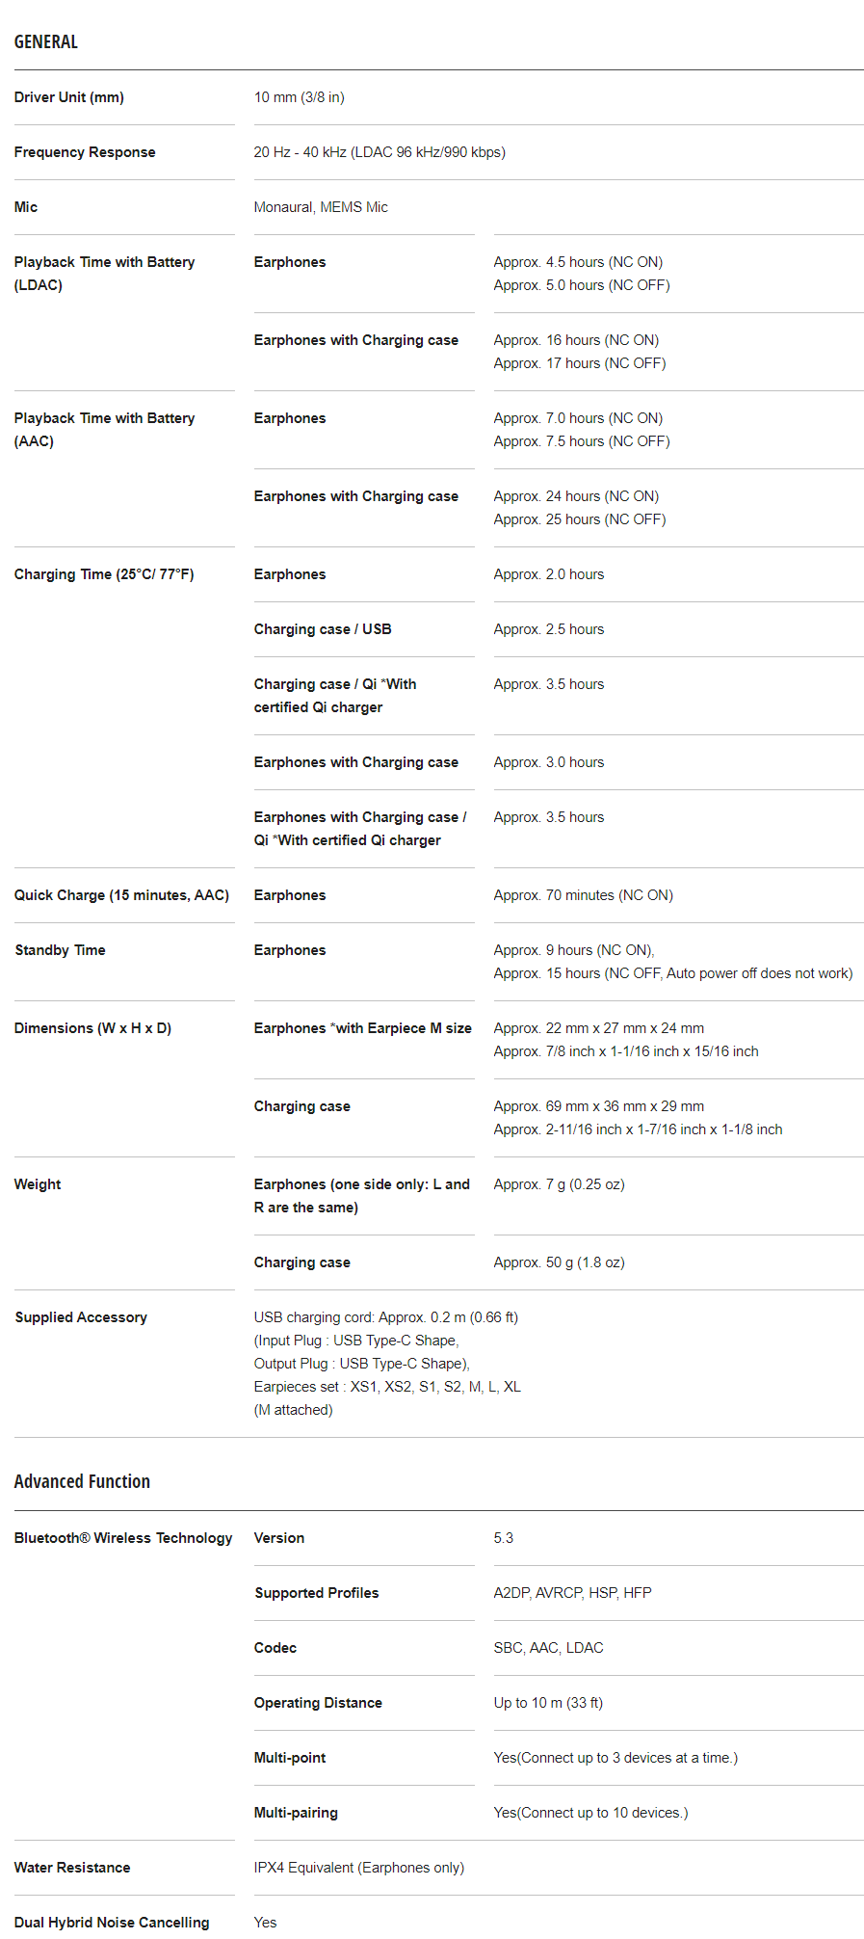
Task: Click the Weight row label
Action: click(38, 1184)
